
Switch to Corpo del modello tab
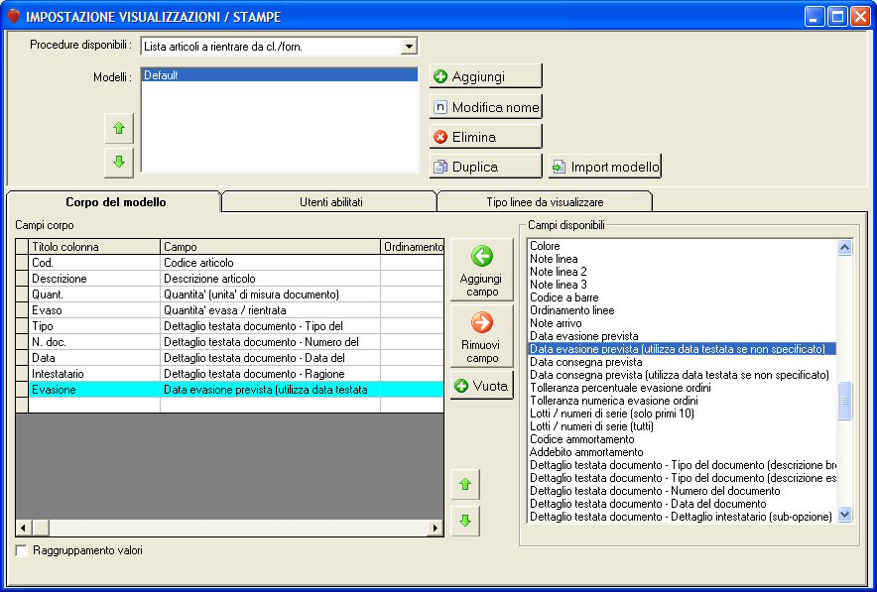tap(115, 202)
